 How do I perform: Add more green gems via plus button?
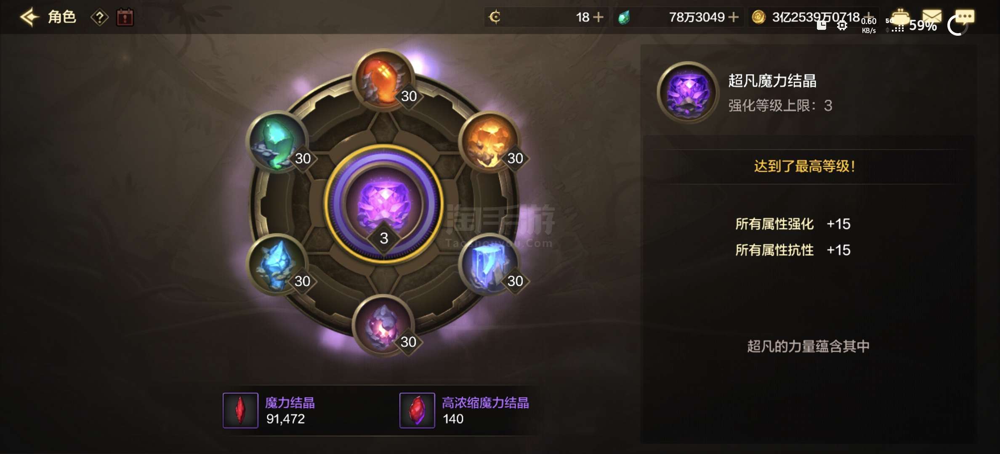(733, 17)
